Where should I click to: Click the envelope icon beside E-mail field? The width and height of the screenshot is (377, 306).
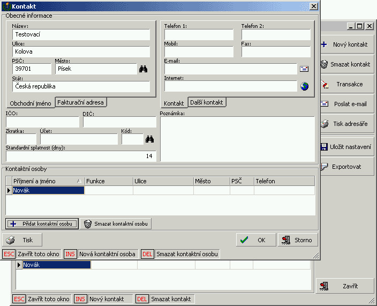point(304,69)
